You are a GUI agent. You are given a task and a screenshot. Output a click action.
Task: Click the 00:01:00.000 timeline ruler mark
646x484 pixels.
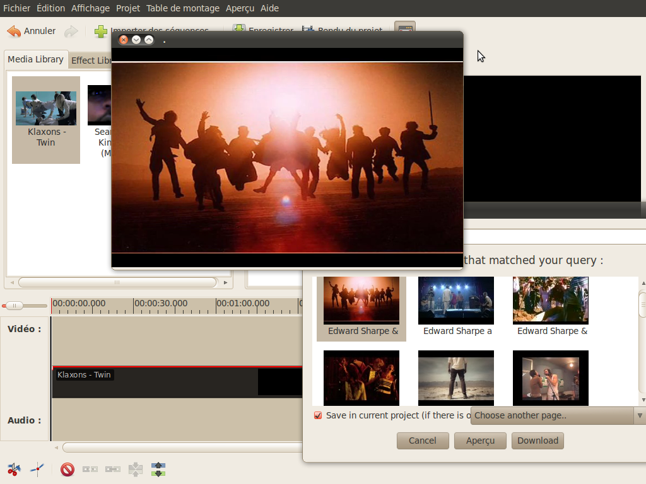click(243, 303)
